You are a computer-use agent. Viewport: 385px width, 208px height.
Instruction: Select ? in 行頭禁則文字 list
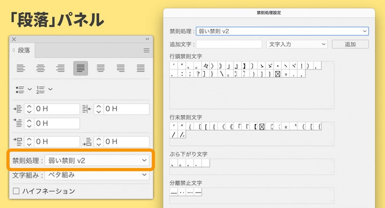click(x=198, y=73)
